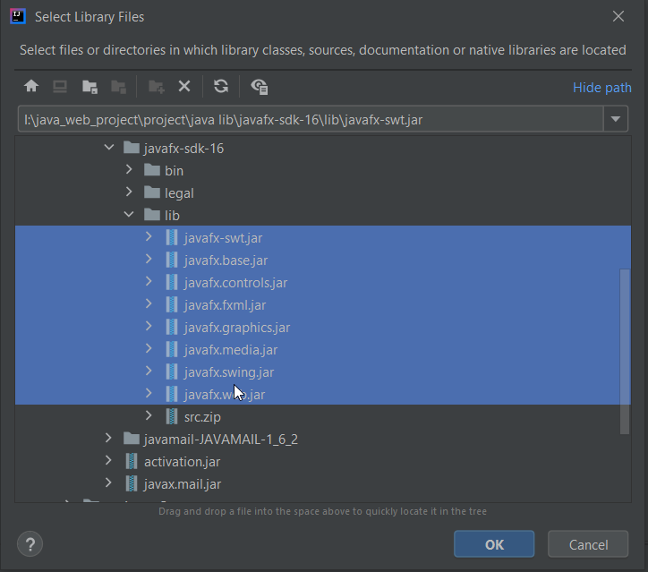648x572 pixels.
Task: Expand activation.jar contents
Action: pyautogui.click(x=108, y=460)
